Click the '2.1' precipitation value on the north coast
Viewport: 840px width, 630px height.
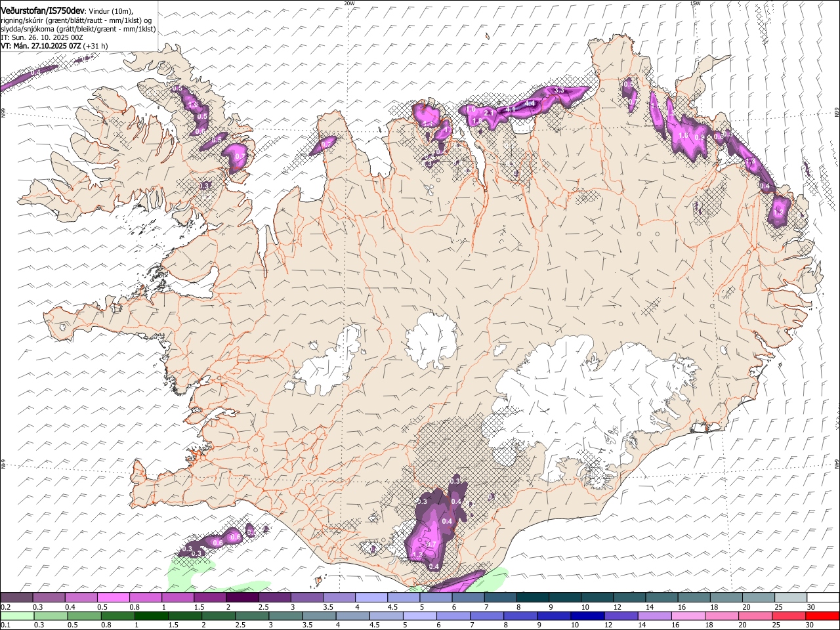[488, 113]
